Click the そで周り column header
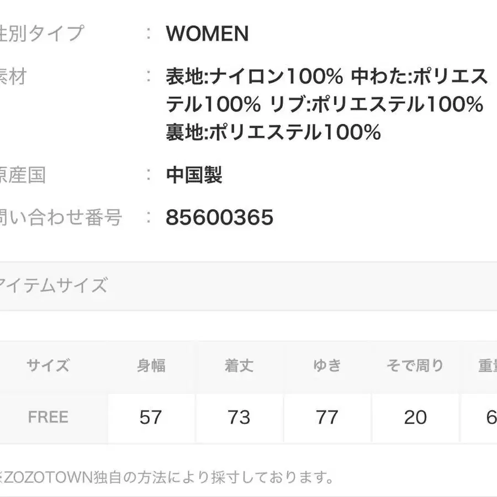 click(x=415, y=366)
